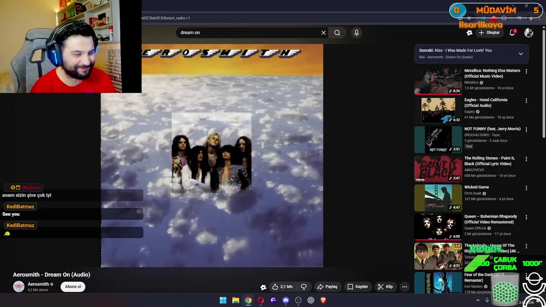Click the sparkle icon left of Oluştur
Screen dimensions: 546x307
tap(469, 32)
